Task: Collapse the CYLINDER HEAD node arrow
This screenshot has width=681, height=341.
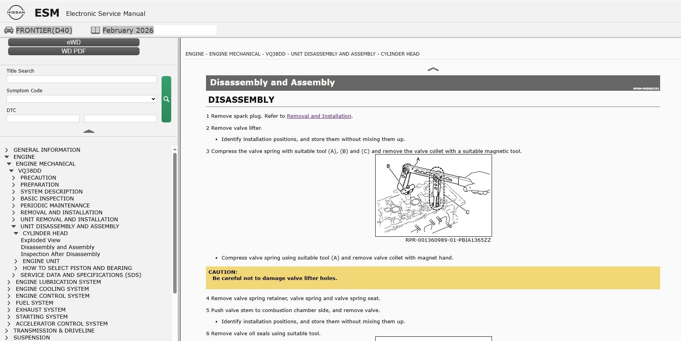Action: point(16,233)
